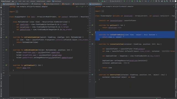Select SliderAdapter.kt tab in right editor

pyautogui.click(x=95, y=4)
